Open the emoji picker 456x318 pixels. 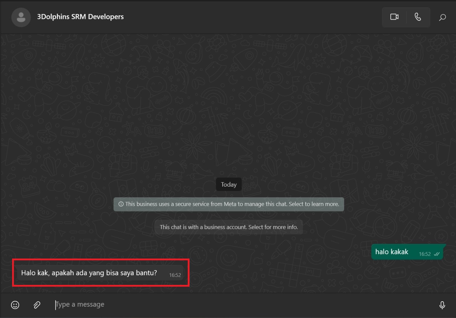coord(15,305)
